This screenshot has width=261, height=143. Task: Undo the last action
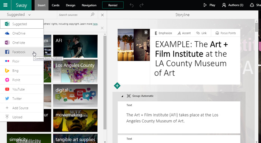132,5
